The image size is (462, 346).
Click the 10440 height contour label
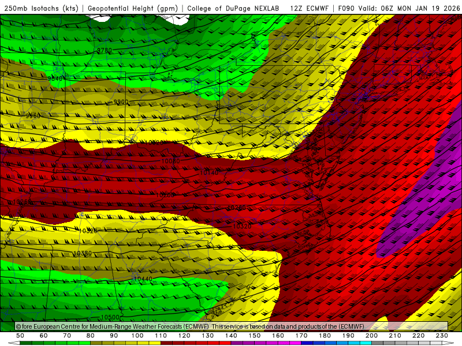coord(143,279)
